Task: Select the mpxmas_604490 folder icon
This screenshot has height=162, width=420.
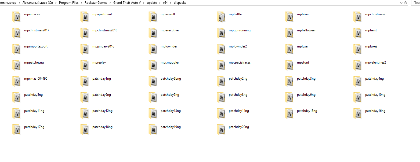Action: [x=16, y=82]
